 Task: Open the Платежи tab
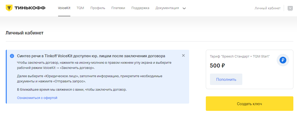(x=118, y=8)
